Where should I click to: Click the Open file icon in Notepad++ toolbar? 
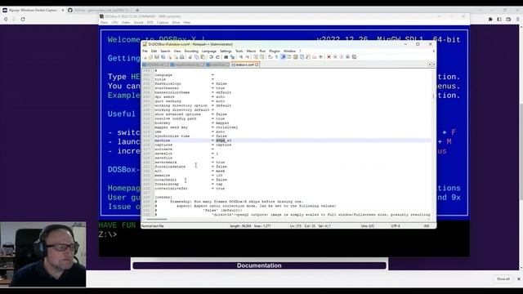(150, 57)
